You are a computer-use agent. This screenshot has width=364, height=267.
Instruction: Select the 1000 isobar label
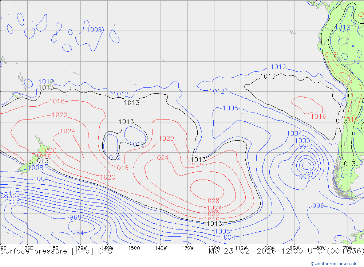point(302,141)
